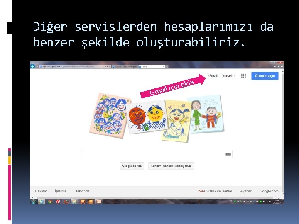Screen dimensions: 299x224
Task: Open the Hakkında footer link
Action: pos(82,191)
